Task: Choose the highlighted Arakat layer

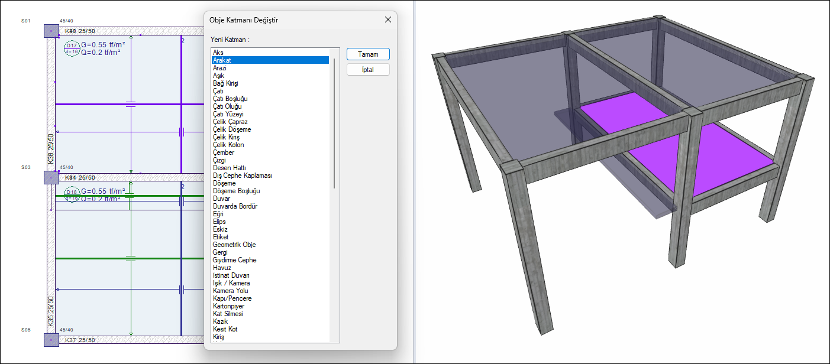Action: click(x=222, y=60)
